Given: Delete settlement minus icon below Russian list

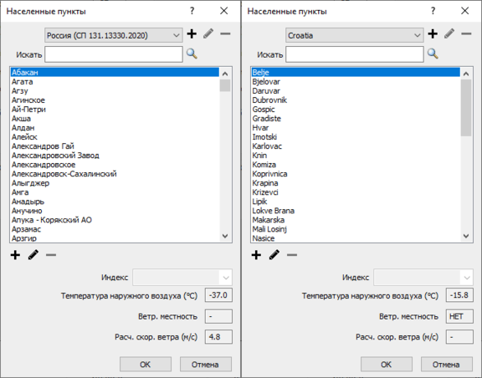Looking at the screenshot, I should coord(51,255).
